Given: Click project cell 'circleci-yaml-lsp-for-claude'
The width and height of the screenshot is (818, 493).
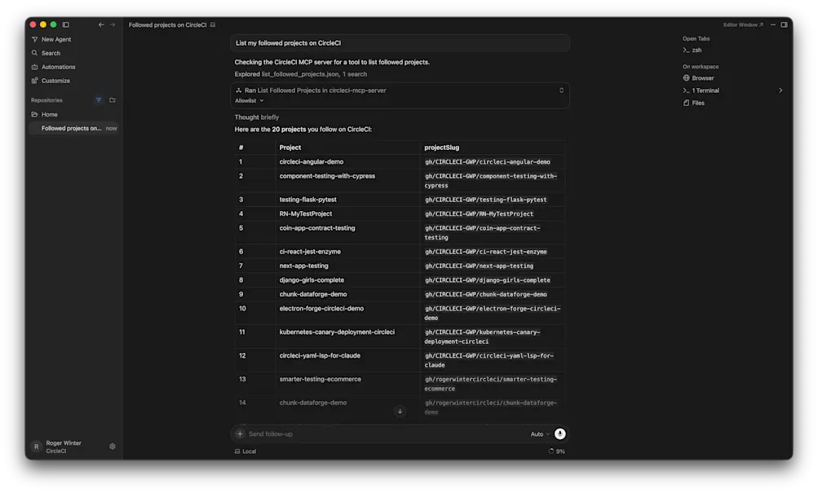Looking at the screenshot, I should pos(320,355).
